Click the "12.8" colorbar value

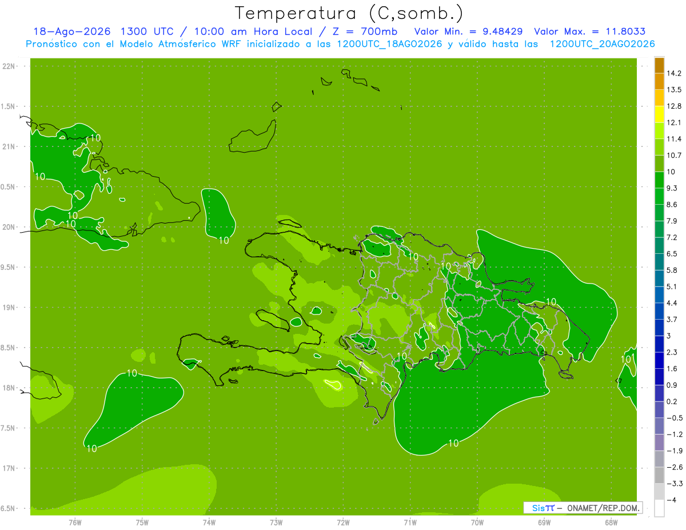pyautogui.click(x=675, y=106)
